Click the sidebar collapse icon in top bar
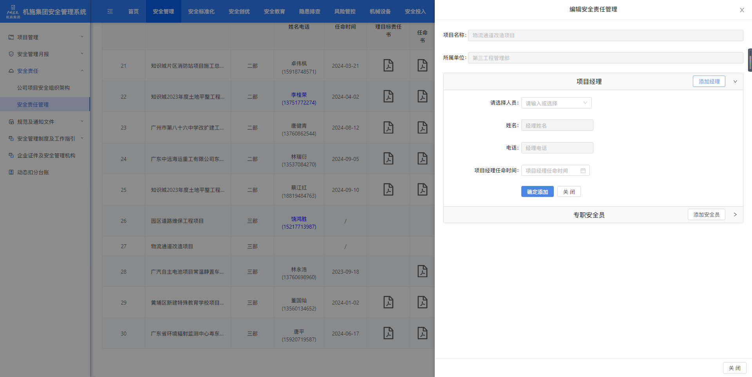This screenshot has height=377, width=752. (x=110, y=11)
